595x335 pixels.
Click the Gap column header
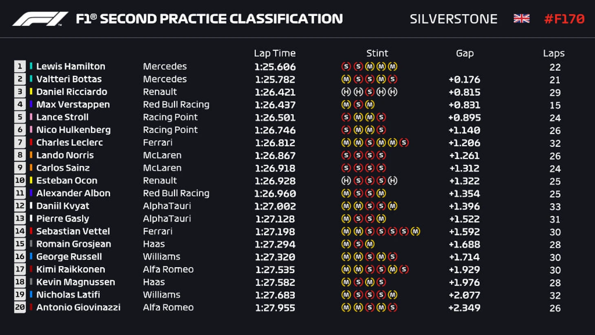[x=465, y=53]
